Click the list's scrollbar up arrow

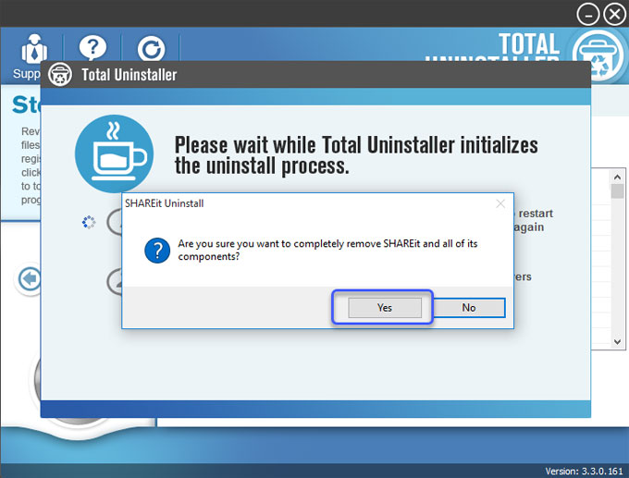pos(617,177)
